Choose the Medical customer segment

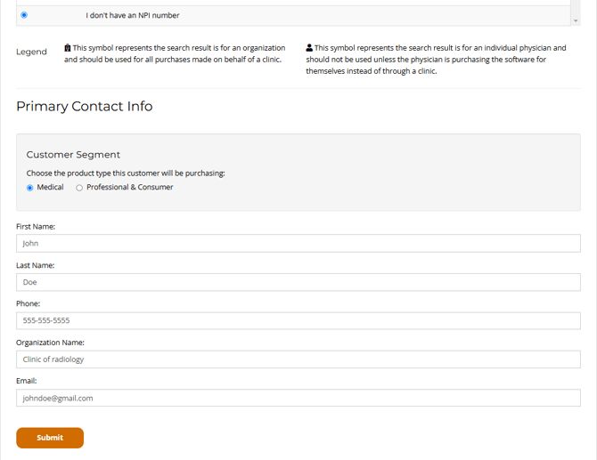coord(30,188)
